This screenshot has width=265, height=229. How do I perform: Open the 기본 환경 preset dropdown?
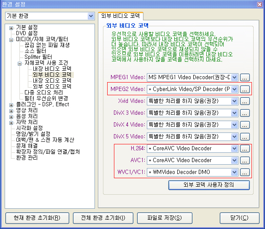[91, 16]
